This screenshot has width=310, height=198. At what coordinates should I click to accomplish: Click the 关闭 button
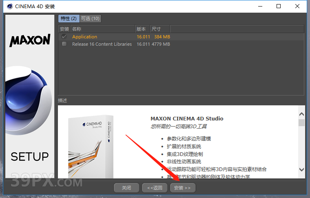126,188
